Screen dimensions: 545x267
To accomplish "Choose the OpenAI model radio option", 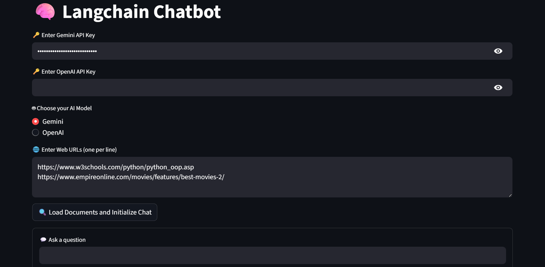I will coord(35,132).
